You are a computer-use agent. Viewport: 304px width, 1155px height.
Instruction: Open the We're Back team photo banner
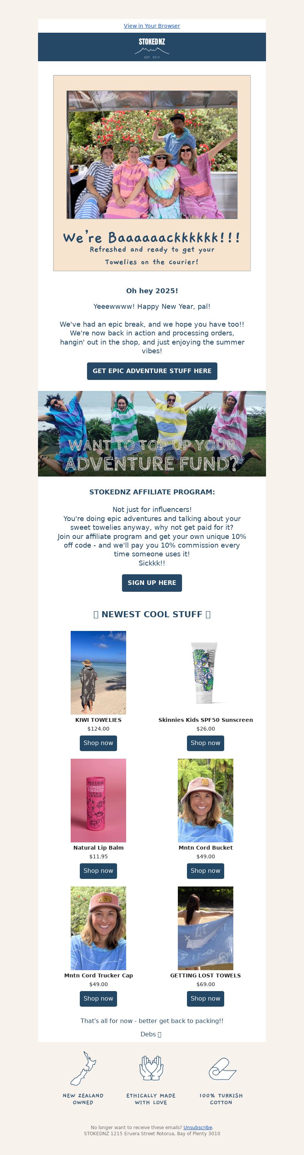click(152, 173)
